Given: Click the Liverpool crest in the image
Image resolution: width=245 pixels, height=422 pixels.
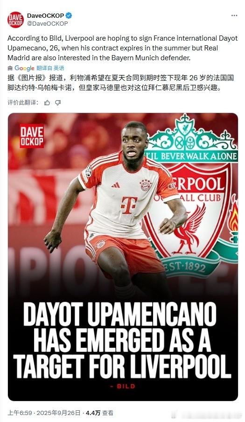Looking at the screenshot, I should point(191,197).
